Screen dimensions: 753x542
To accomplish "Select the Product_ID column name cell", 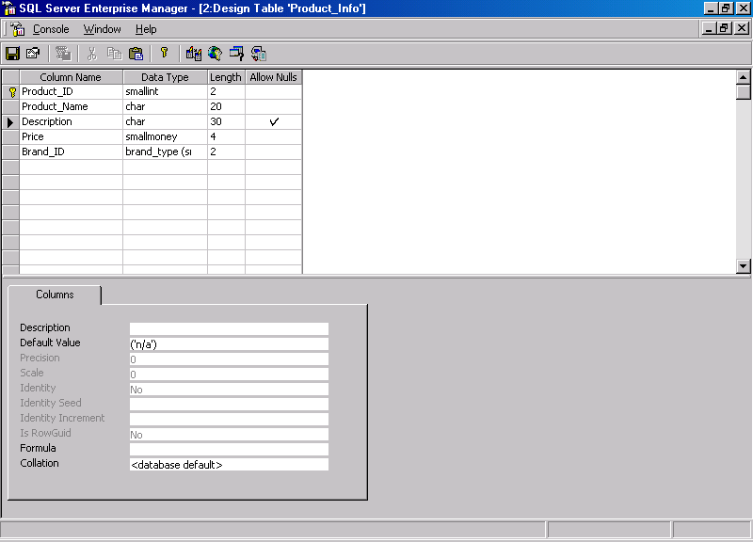I will [x=72, y=91].
